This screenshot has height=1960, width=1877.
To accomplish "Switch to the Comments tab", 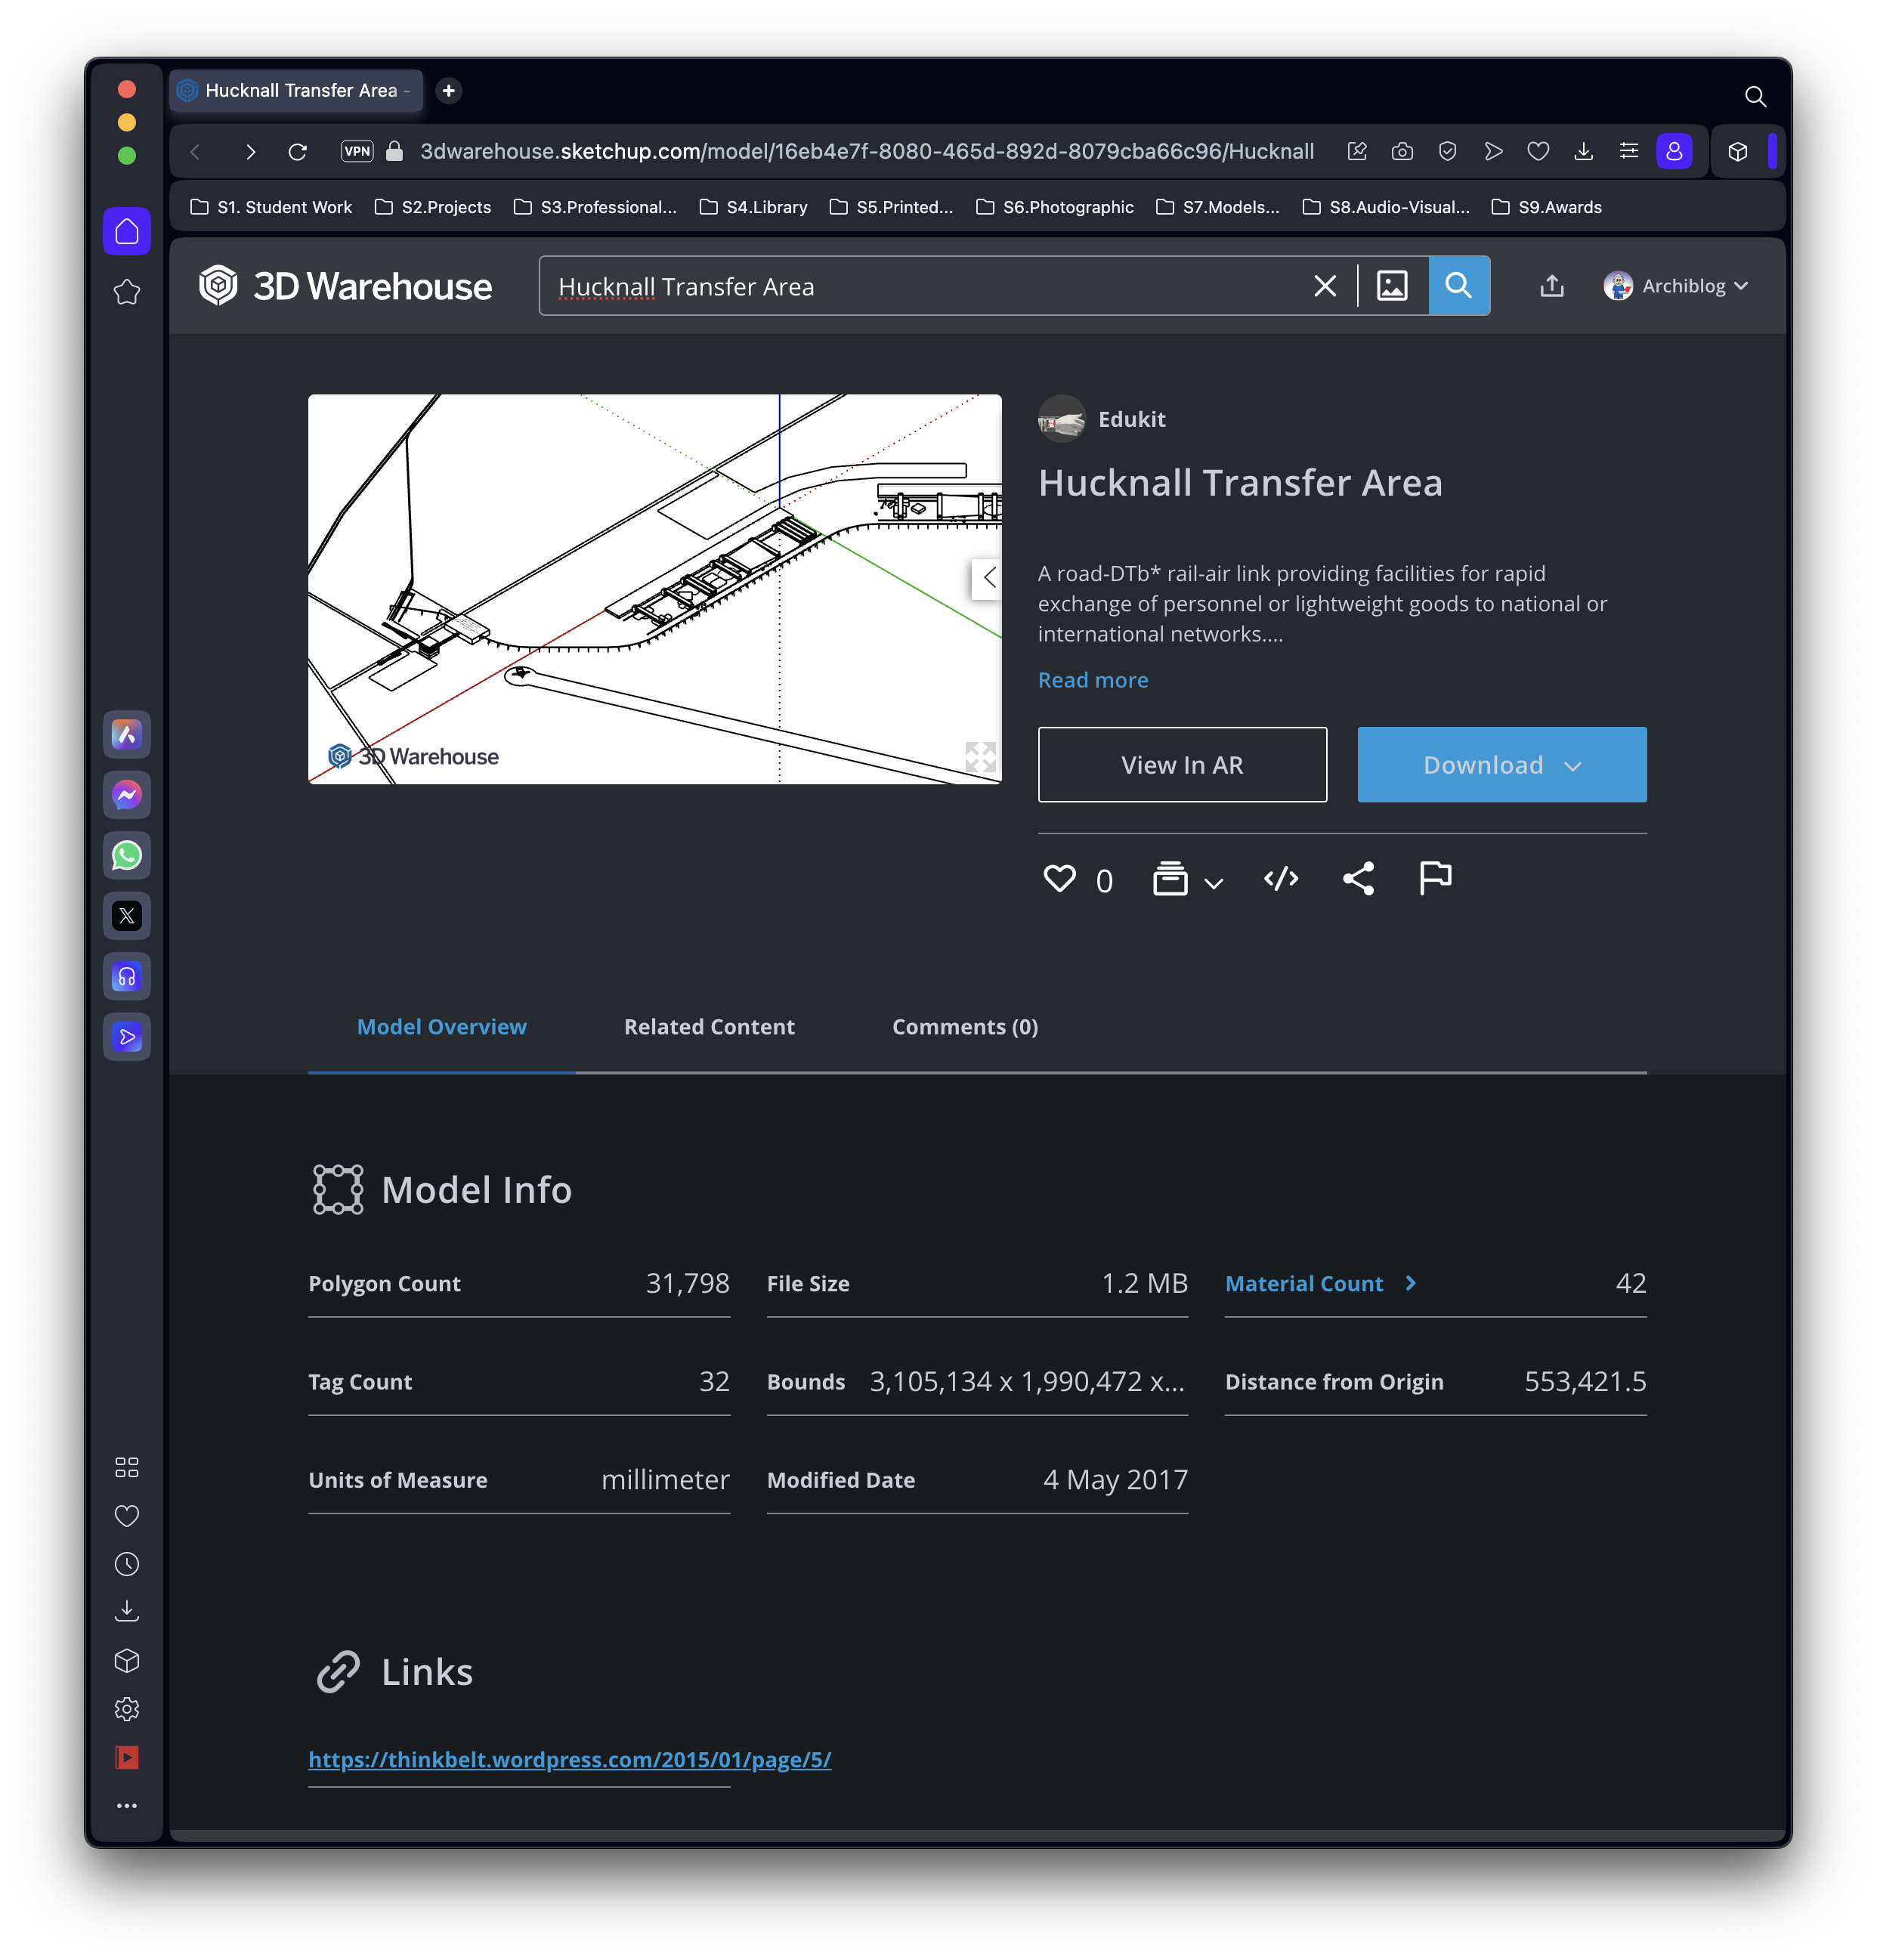I will click(966, 1025).
